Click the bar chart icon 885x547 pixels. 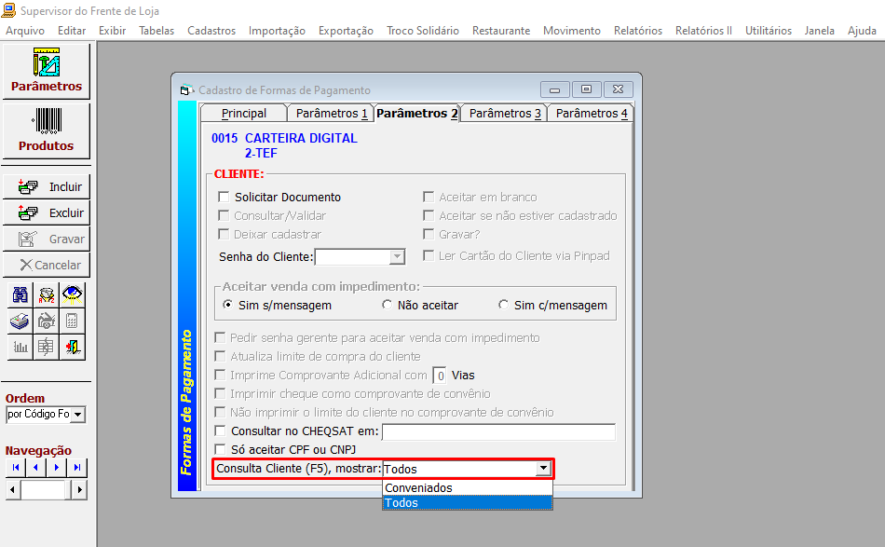tap(20, 347)
